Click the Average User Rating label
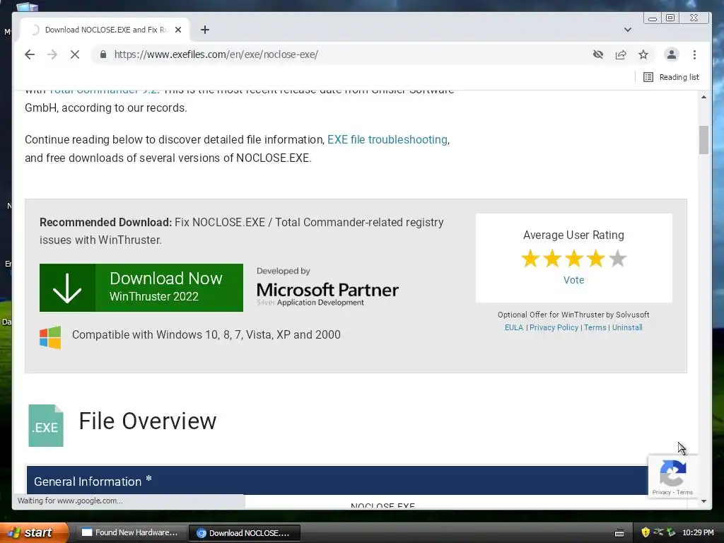Screen dimensions: 724x543 (573, 235)
